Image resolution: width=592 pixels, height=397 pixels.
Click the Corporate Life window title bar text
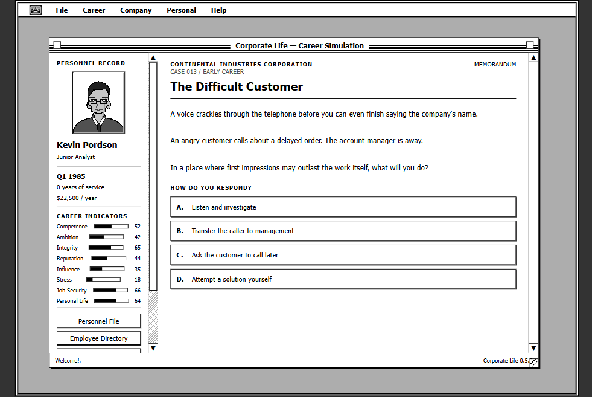pos(299,45)
